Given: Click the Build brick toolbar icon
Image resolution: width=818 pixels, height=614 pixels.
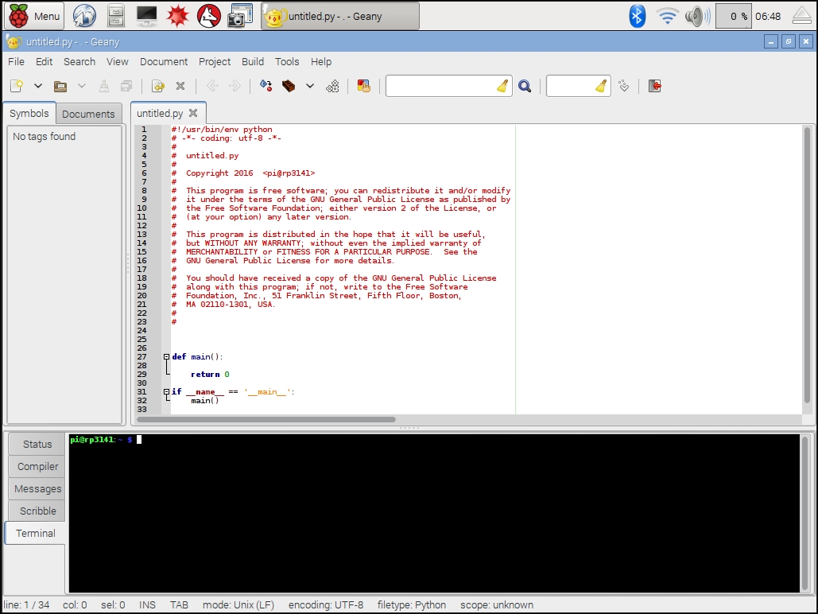Looking at the screenshot, I should coord(289,86).
